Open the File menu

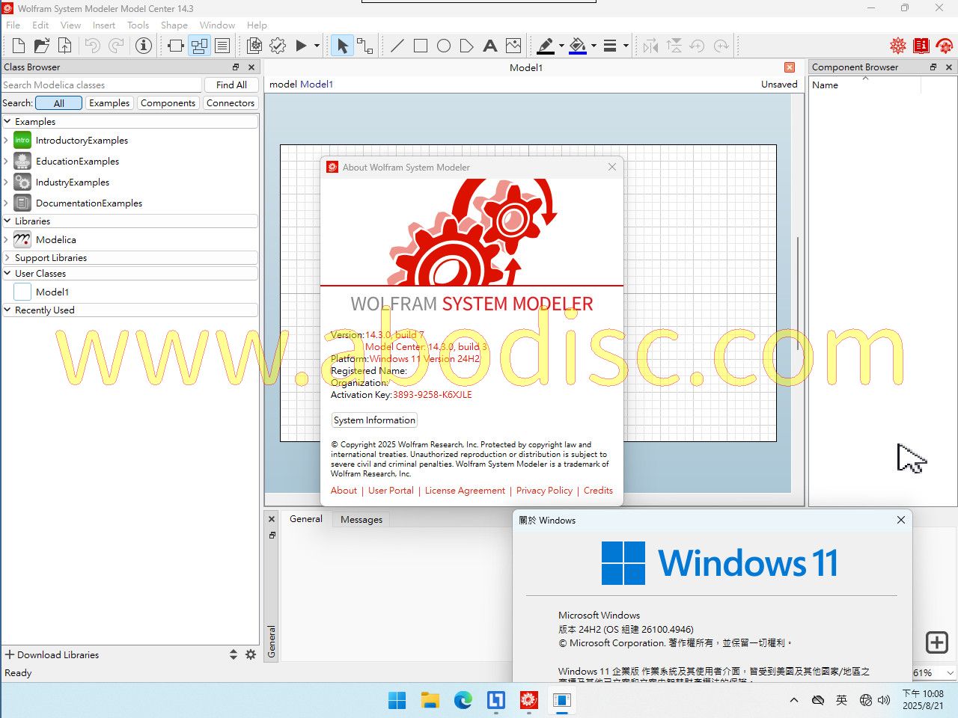click(13, 25)
